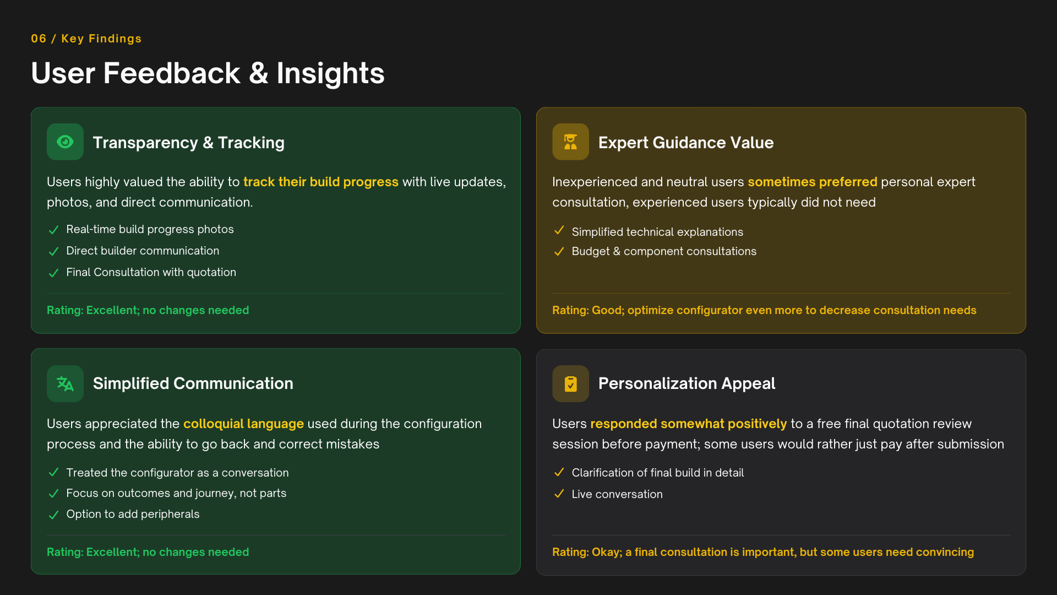
Task: Click checkmark next to Real-time build progress photos
Action: pos(53,230)
